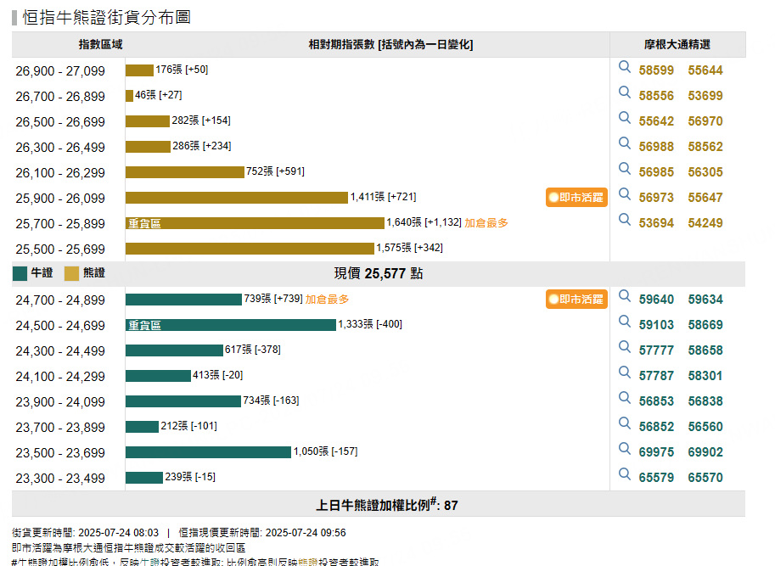Click the magnifier icon for 24,300 - 24,499 row
Viewport: 775px width, 566px height.
point(625,347)
